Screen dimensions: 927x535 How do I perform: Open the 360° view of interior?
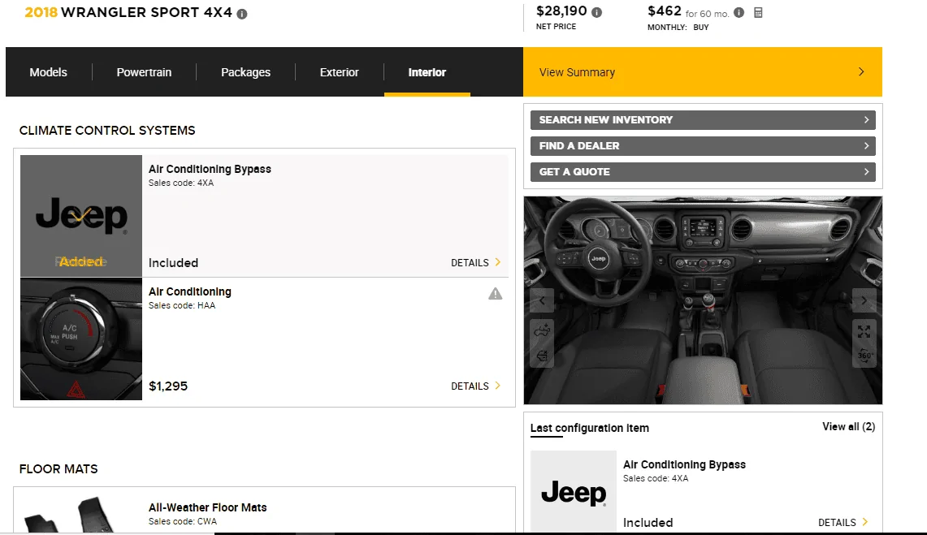(864, 356)
